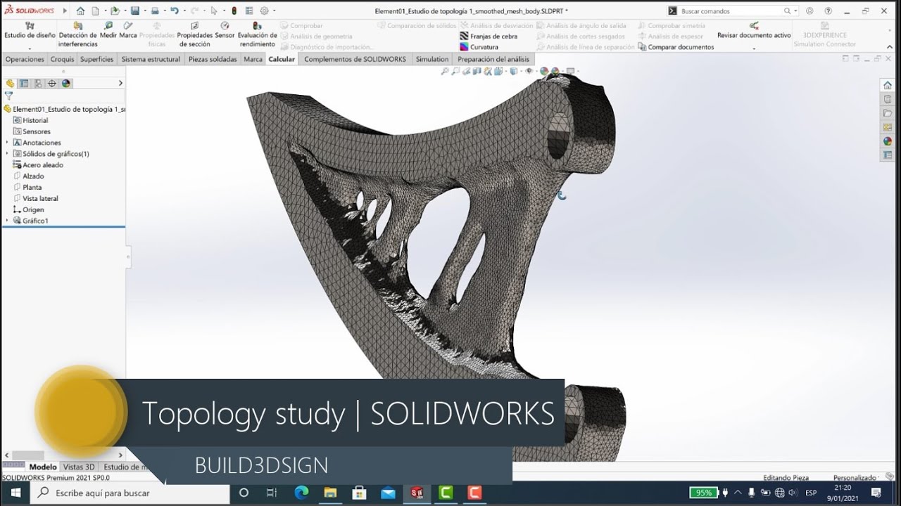This screenshot has height=506, width=901.
Task: Open File Explorer from the taskbar
Action: 330,493
